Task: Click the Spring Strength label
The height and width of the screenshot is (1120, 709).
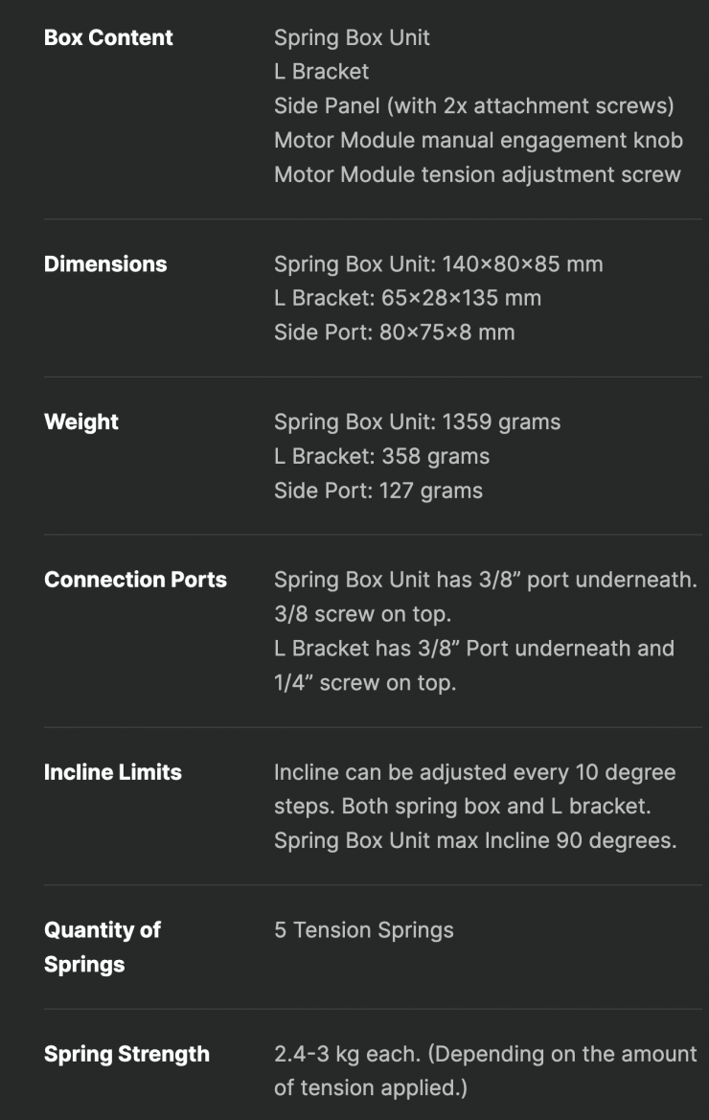Action: 126,1055
